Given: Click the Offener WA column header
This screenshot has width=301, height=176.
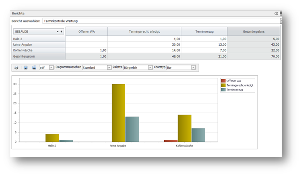Looking at the screenshot, I should pyautogui.click(x=87, y=31).
